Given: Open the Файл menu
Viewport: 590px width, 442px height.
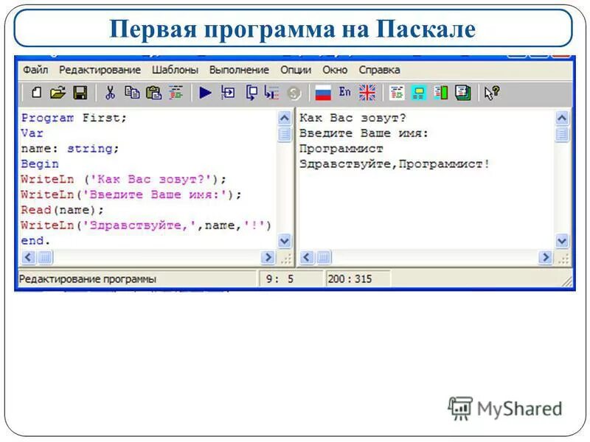Looking at the screenshot, I should (35, 70).
